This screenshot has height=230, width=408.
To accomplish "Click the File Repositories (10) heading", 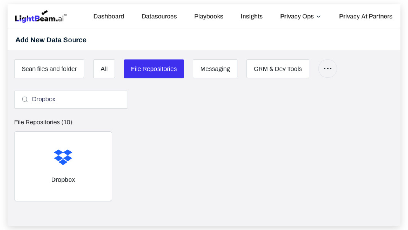I will [x=43, y=122].
